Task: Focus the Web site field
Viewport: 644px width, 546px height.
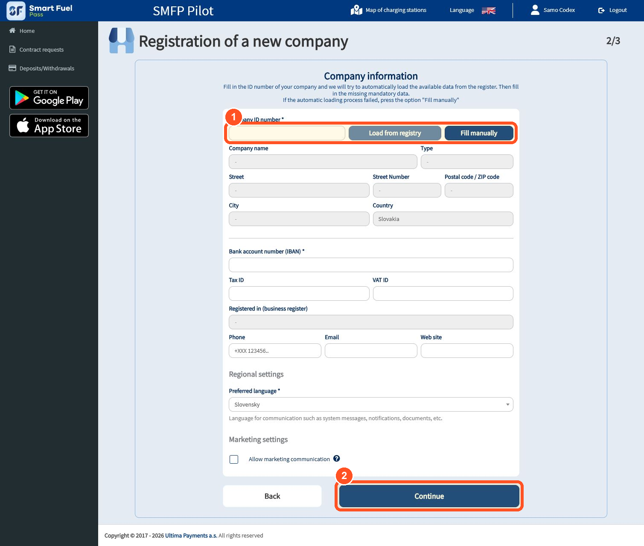Action: [467, 351]
